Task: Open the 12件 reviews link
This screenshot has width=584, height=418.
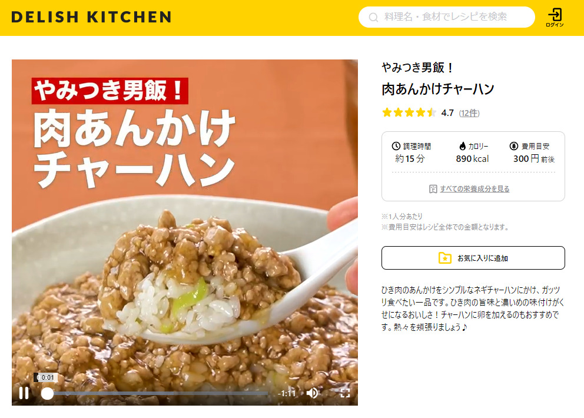Action: [469, 113]
